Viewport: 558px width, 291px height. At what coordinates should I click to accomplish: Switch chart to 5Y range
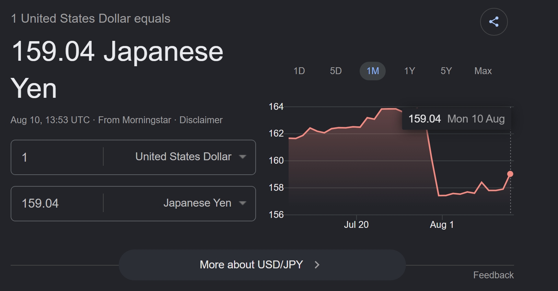click(x=446, y=71)
